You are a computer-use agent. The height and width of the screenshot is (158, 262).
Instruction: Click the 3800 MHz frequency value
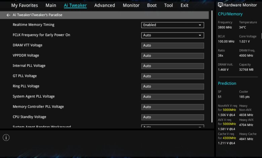coord(225,28)
